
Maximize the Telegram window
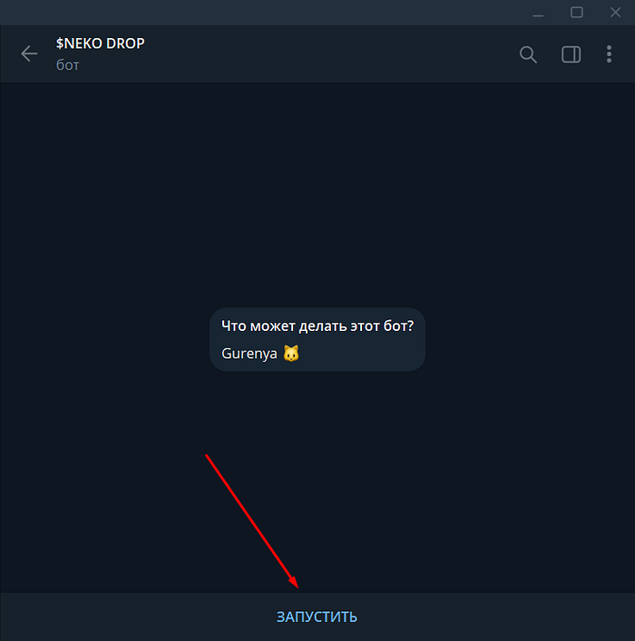[577, 13]
